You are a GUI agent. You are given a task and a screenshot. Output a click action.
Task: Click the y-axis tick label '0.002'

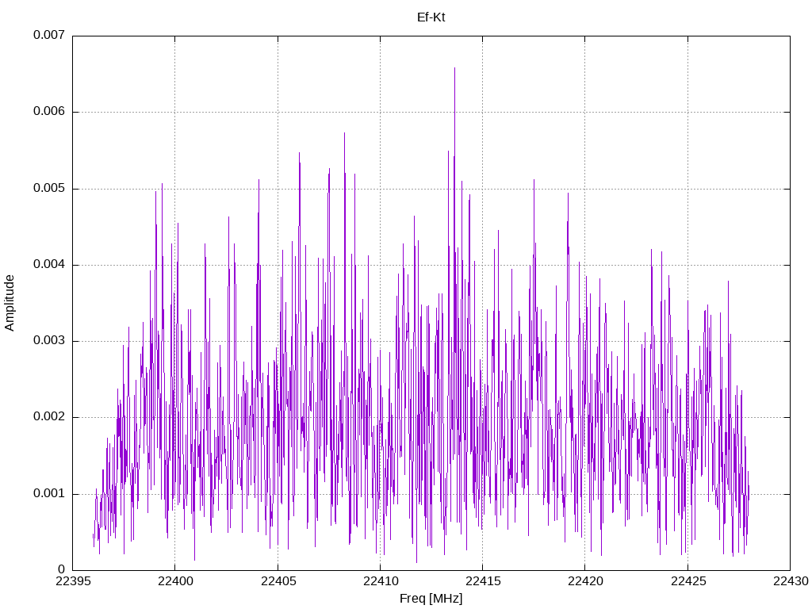[x=49, y=417]
